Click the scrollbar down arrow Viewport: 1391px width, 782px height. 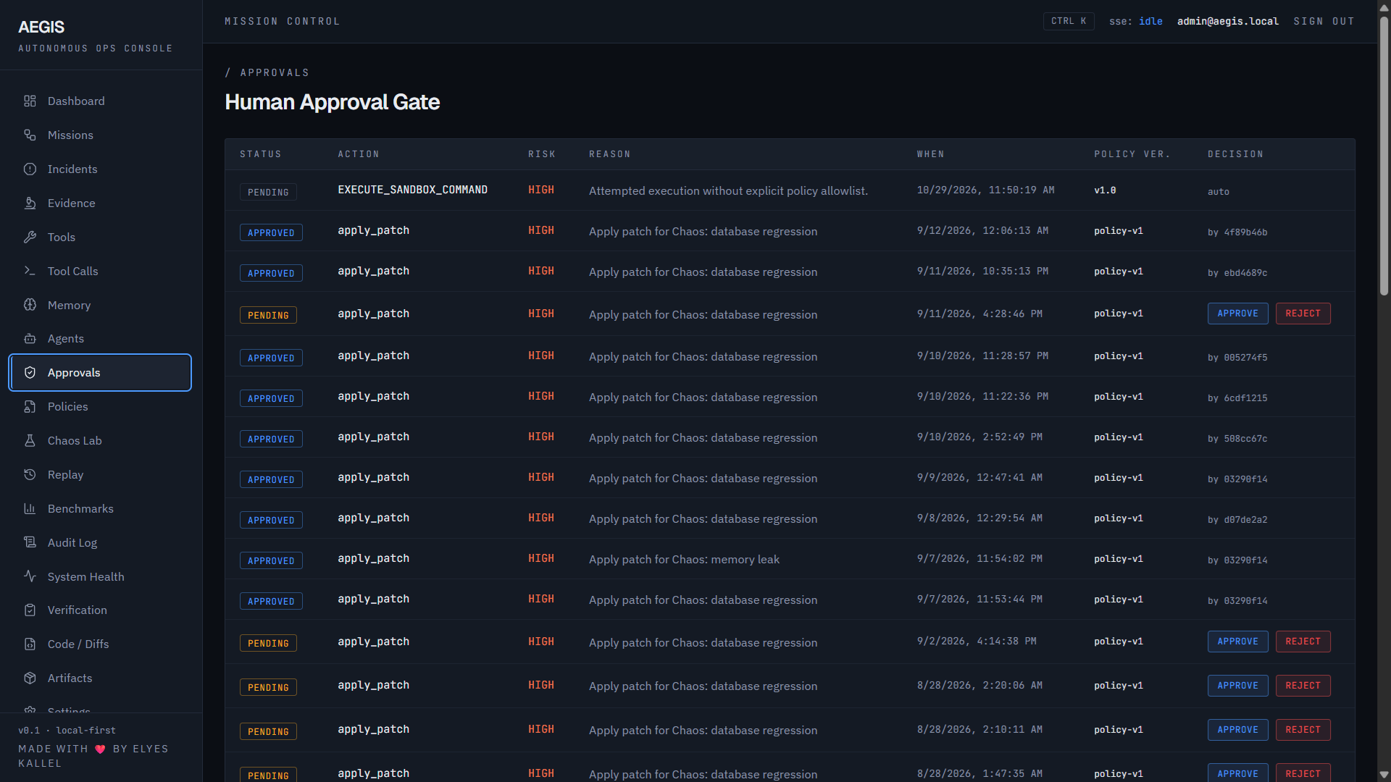click(x=1384, y=775)
